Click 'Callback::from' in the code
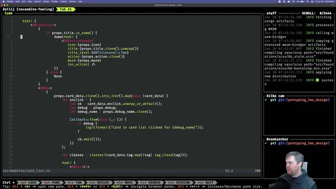336x189 pixels. tap(83, 120)
